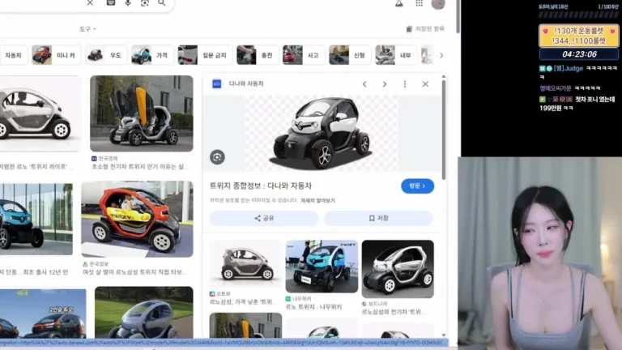Start voice search with the microphone icon
This screenshot has height=350, width=622.
pyautogui.click(x=128, y=2)
